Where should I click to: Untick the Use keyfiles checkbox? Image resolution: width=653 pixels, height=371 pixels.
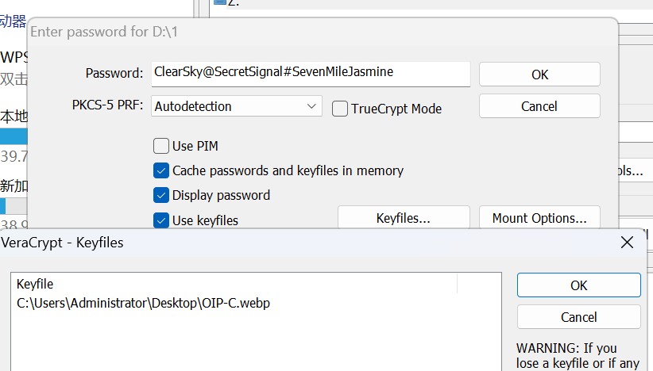click(161, 220)
